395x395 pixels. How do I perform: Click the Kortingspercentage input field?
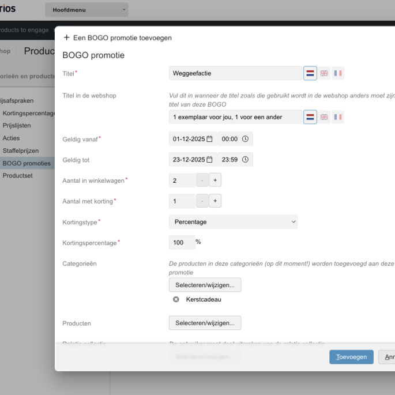click(x=180, y=243)
